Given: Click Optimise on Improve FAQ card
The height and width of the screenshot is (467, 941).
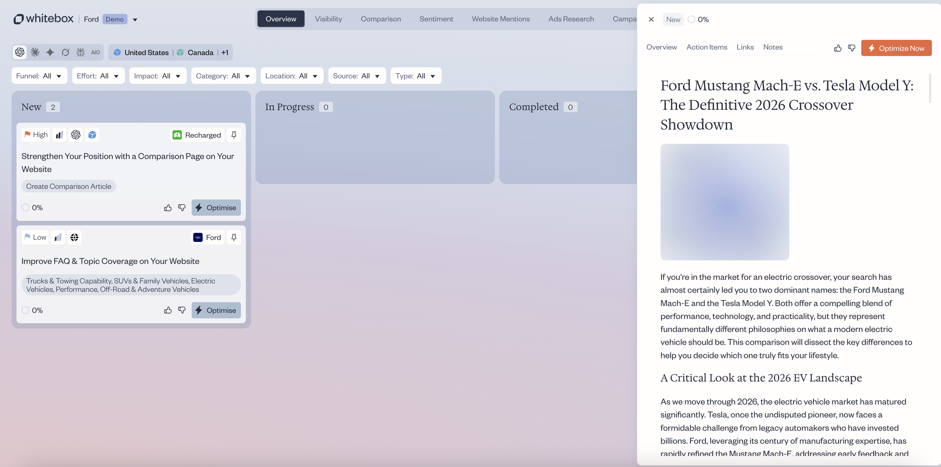Looking at the screenshot, I should 216,310.
